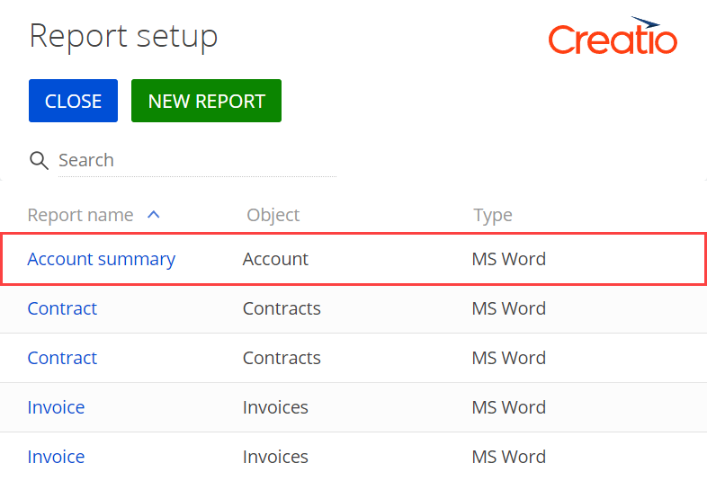707x481 pixels.
Task: Click the magnifying glass search icon
Action: (39, 161)
